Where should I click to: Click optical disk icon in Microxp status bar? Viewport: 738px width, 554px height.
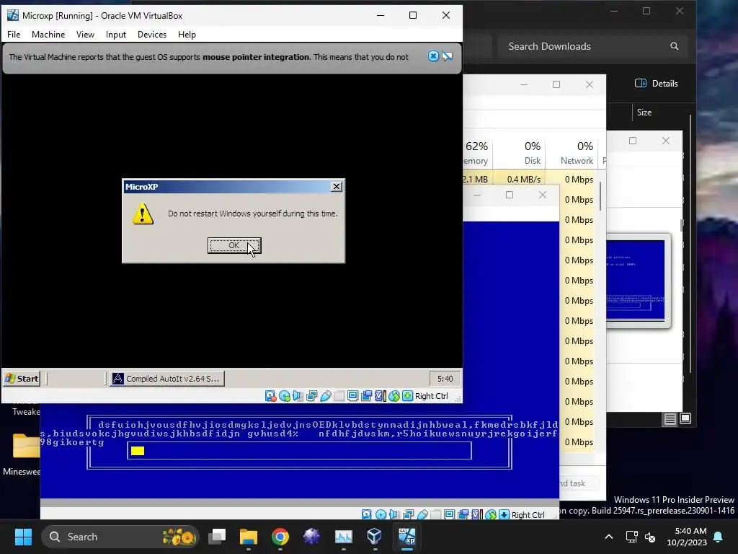pyautogui.click(x=284, y=396)
